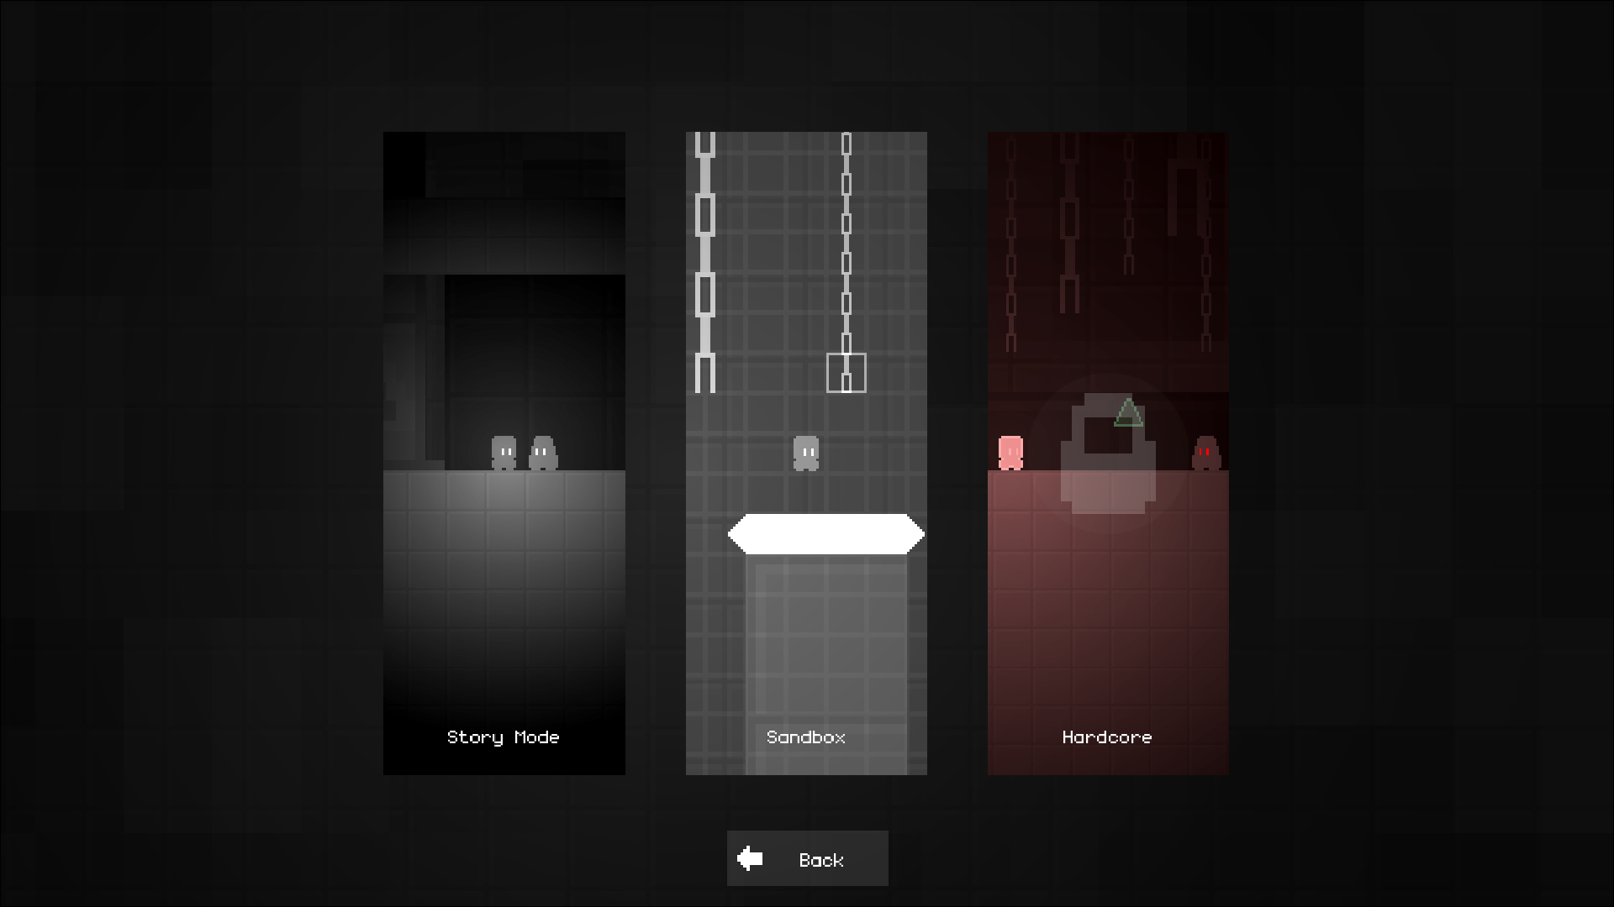
Task: Go back with the Back button
Action: (807, 858)
